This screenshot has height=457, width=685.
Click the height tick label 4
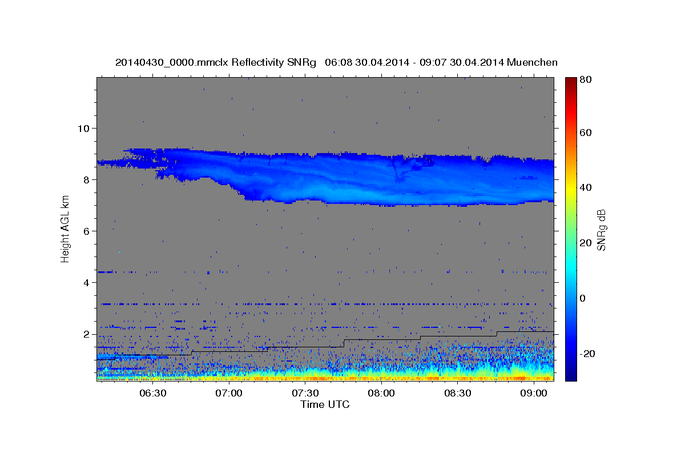86,282
